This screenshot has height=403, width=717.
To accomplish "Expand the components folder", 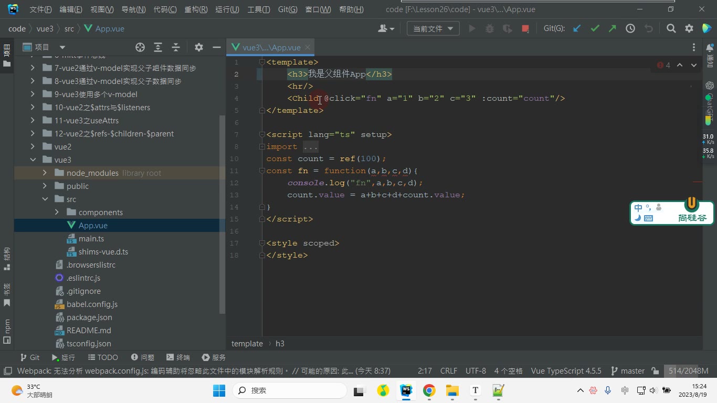I will pyautogui.click(x=57, y=212).
